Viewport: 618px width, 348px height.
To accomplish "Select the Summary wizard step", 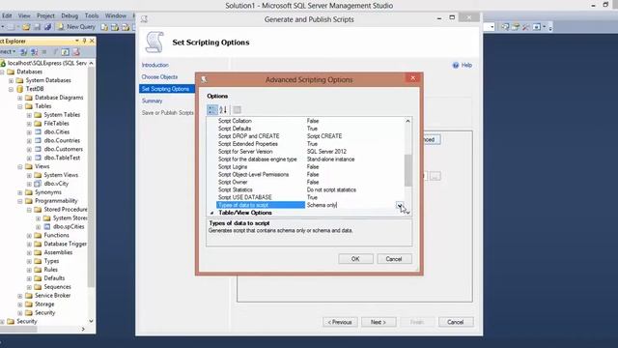I will pos(153,101).
